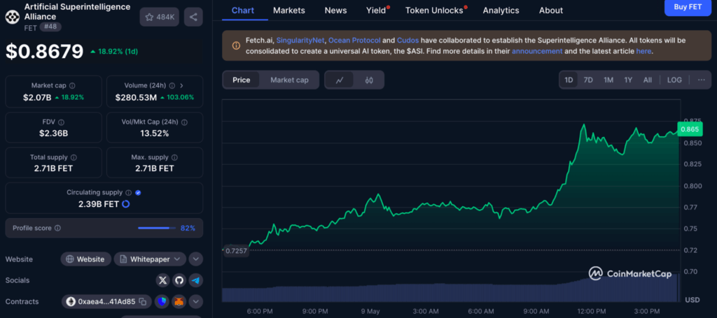717x318 pixels.
Task: Click the Profile score progress bar
Action: [157, 228]
